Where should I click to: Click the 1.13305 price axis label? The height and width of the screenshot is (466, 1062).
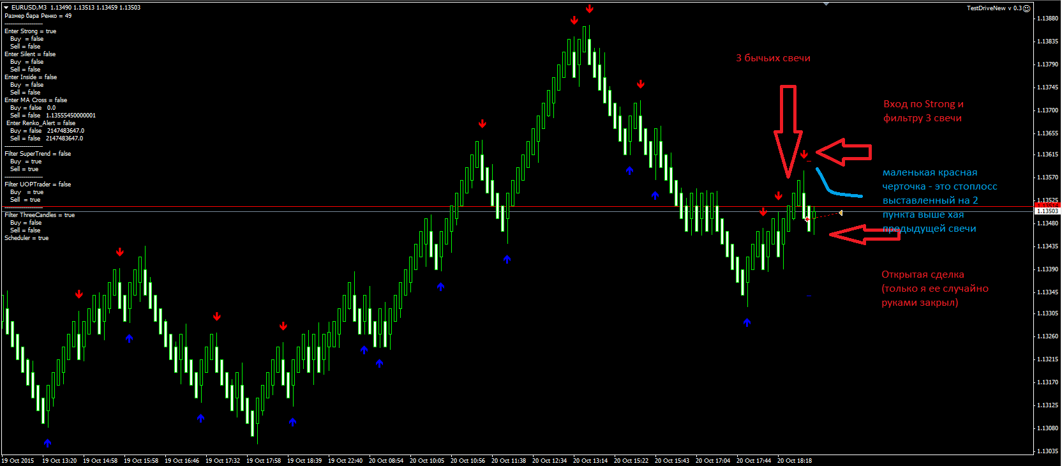point(1048,313)
